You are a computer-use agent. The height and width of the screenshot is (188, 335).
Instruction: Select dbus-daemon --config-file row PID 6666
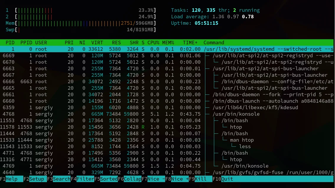167,81
